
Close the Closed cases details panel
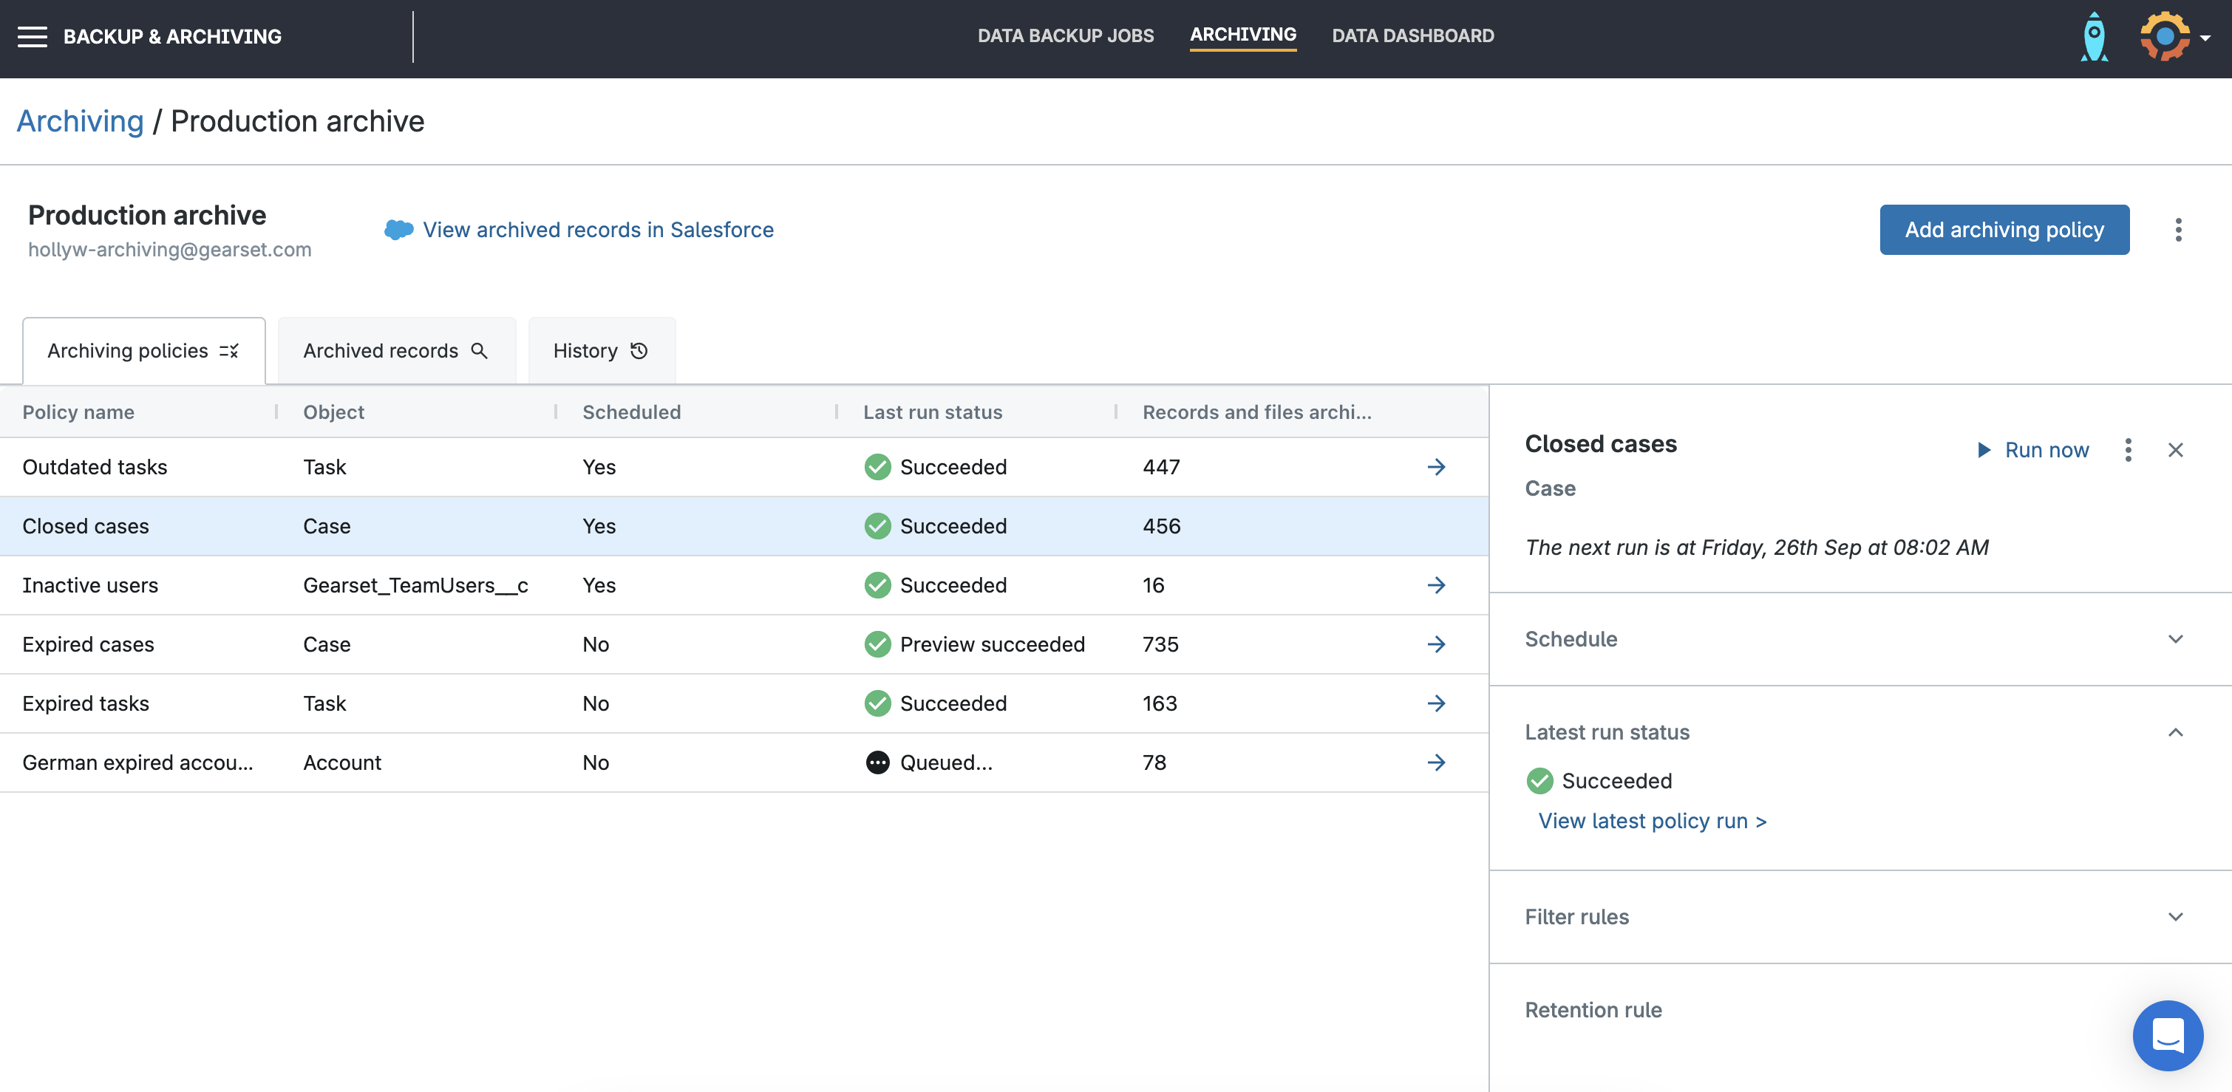click(2175, 449)
